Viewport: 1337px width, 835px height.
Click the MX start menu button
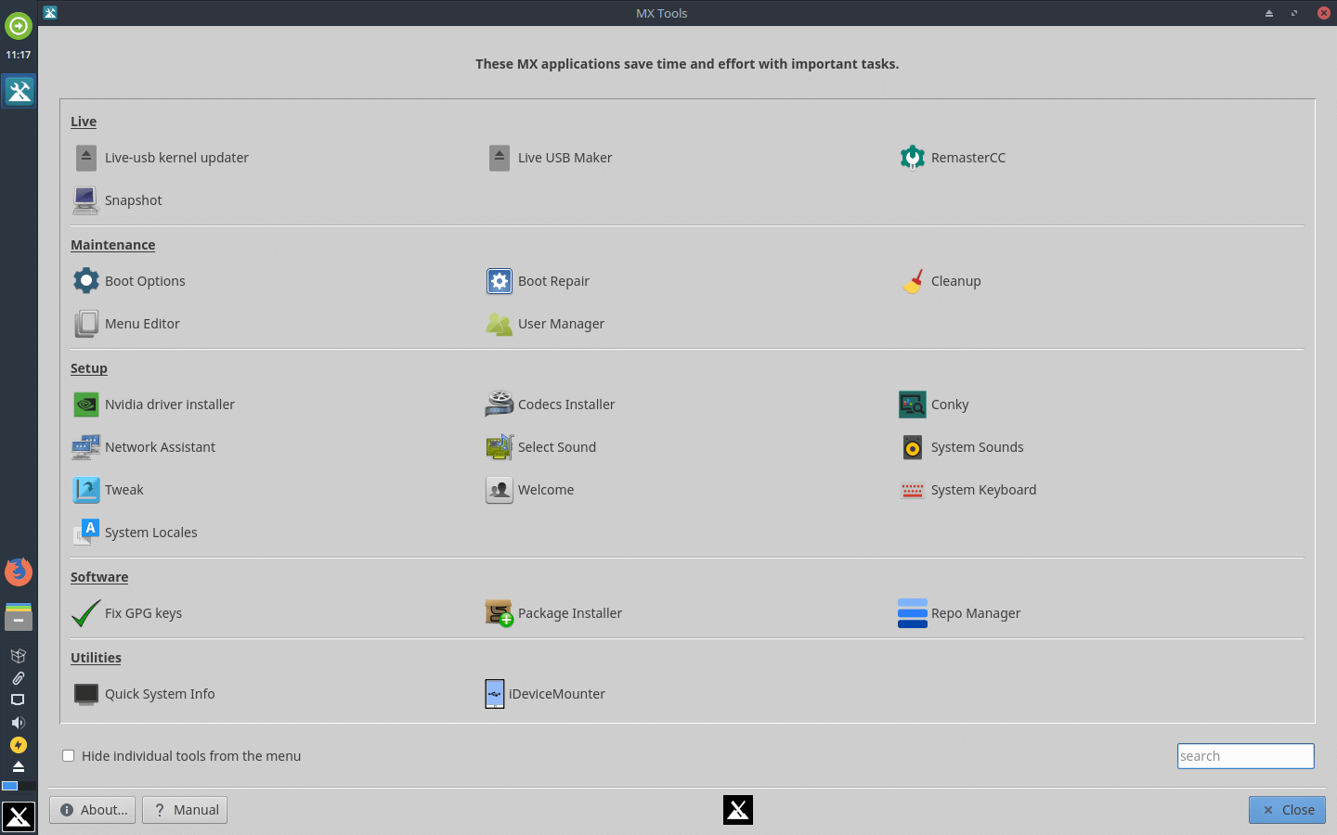pyautogui.click(x=19, y=817)
